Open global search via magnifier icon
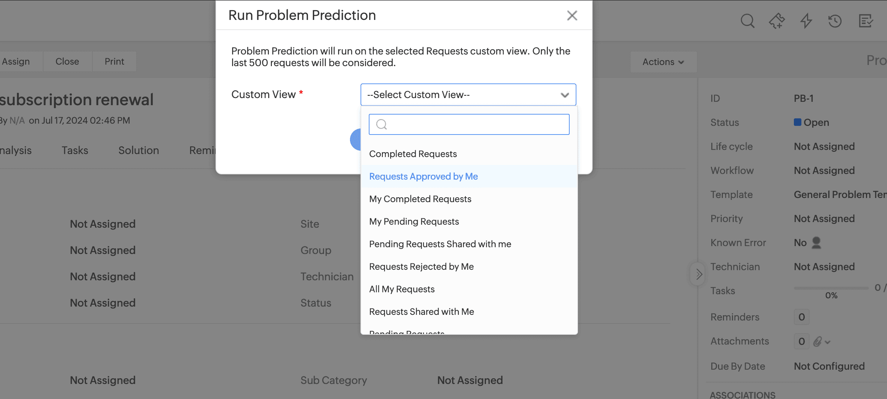The image size is (887, 399). click(747, 21)
